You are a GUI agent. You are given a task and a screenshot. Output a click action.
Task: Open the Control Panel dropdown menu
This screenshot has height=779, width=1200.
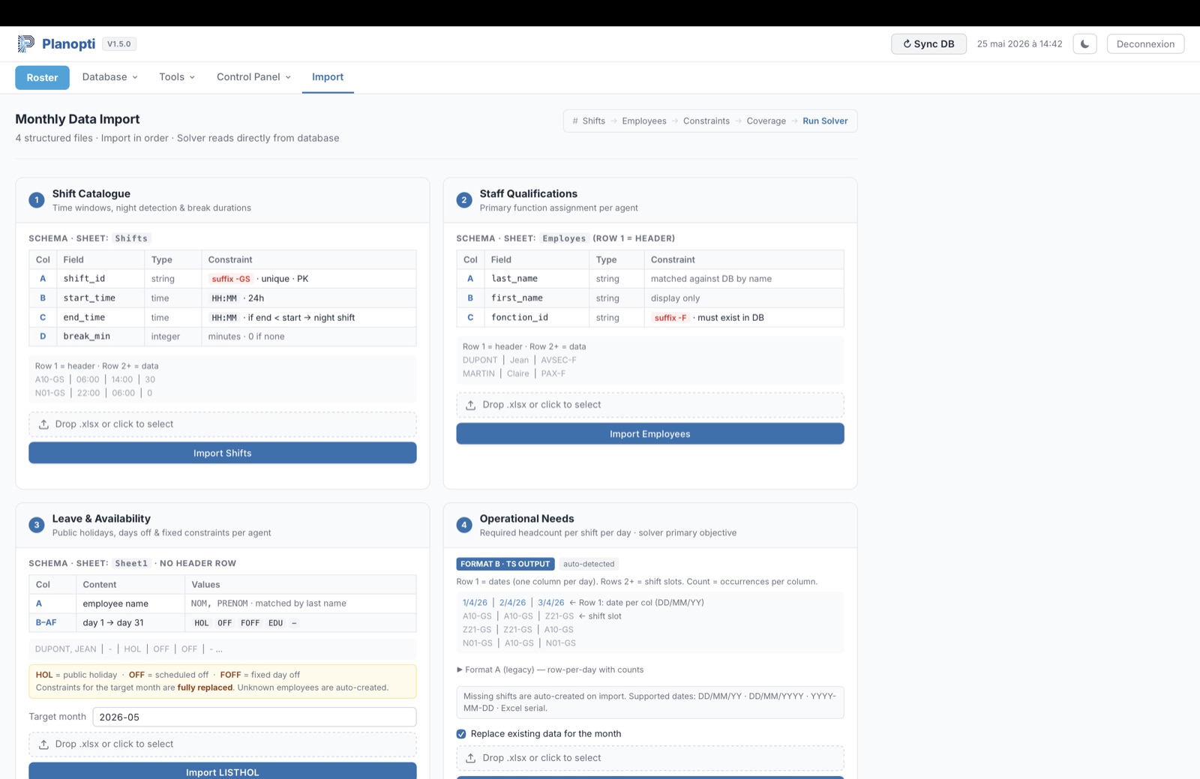coord(253,77)
